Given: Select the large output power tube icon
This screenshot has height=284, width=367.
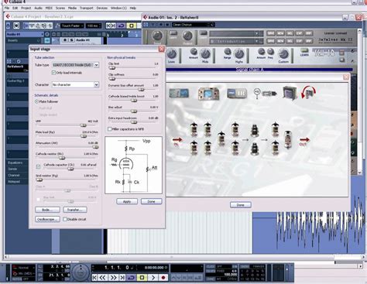Looking at the screenshot, I should pos(288,140).
